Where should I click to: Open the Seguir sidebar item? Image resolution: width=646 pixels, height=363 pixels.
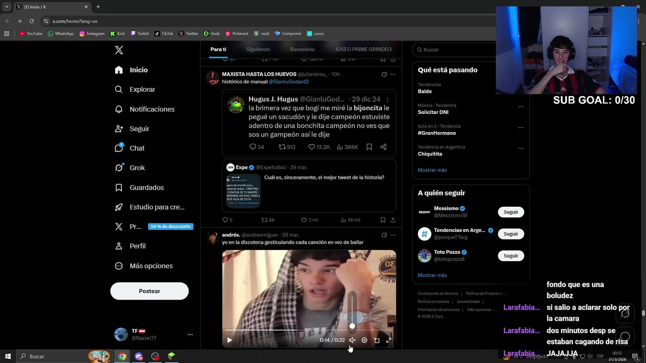click(x=132, y=129)
